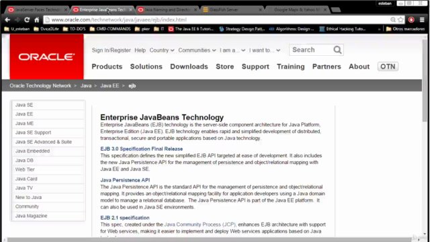Screen dimensions: 430x242
Task: Open the U_esteban bookmark folder
Action: [x=17, y=29]
